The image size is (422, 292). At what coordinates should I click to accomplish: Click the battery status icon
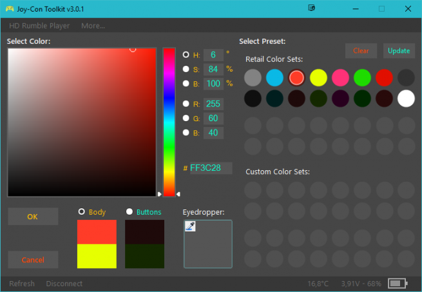pos(397,284)
